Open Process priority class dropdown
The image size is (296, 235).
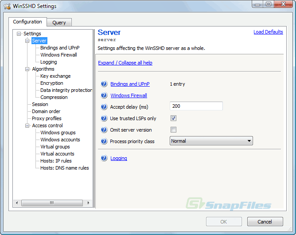211,141
